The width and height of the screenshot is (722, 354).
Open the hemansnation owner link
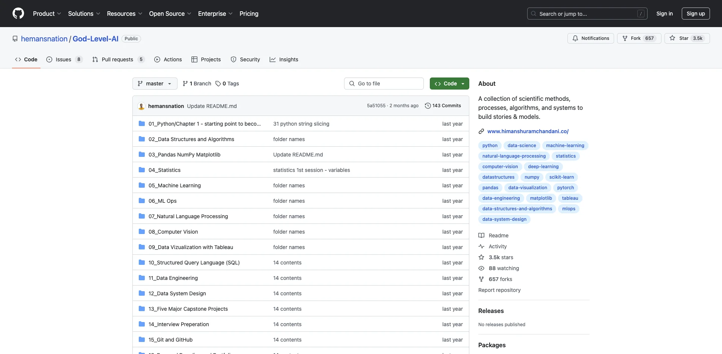44,39
